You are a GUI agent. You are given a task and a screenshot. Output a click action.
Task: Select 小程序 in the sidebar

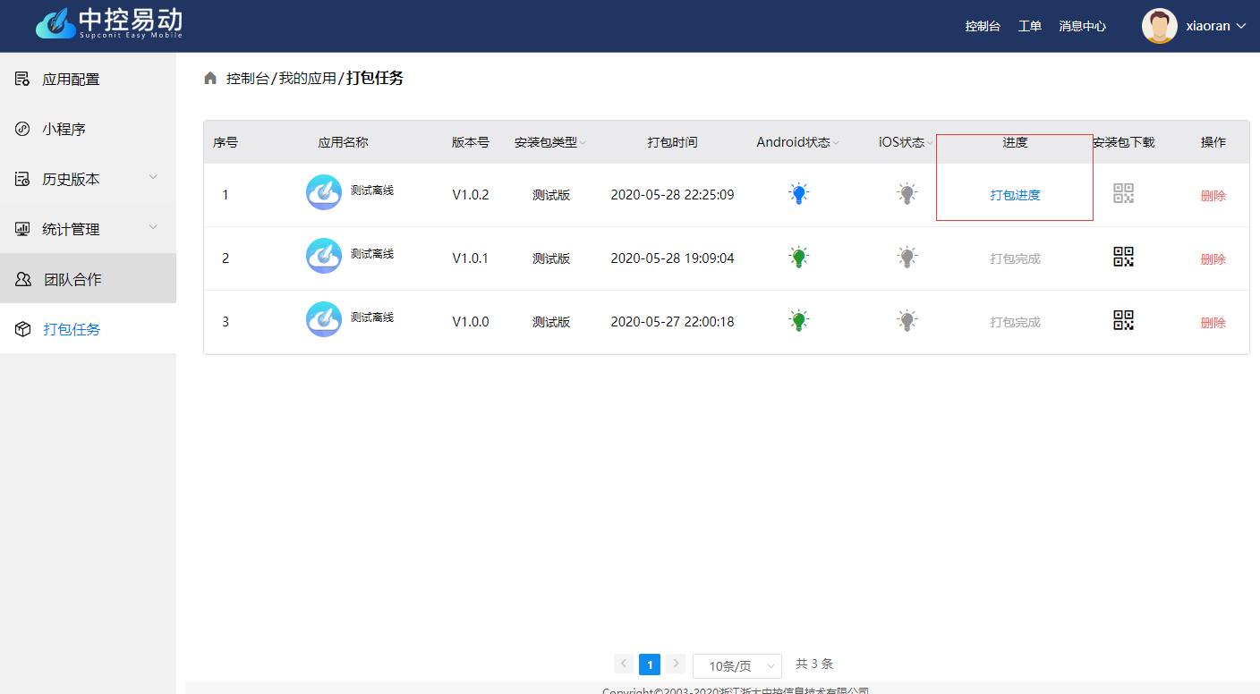pos(88,129)
